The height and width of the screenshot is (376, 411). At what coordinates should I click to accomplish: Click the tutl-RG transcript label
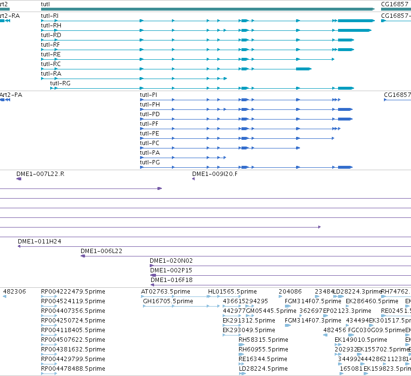[60, 83]
